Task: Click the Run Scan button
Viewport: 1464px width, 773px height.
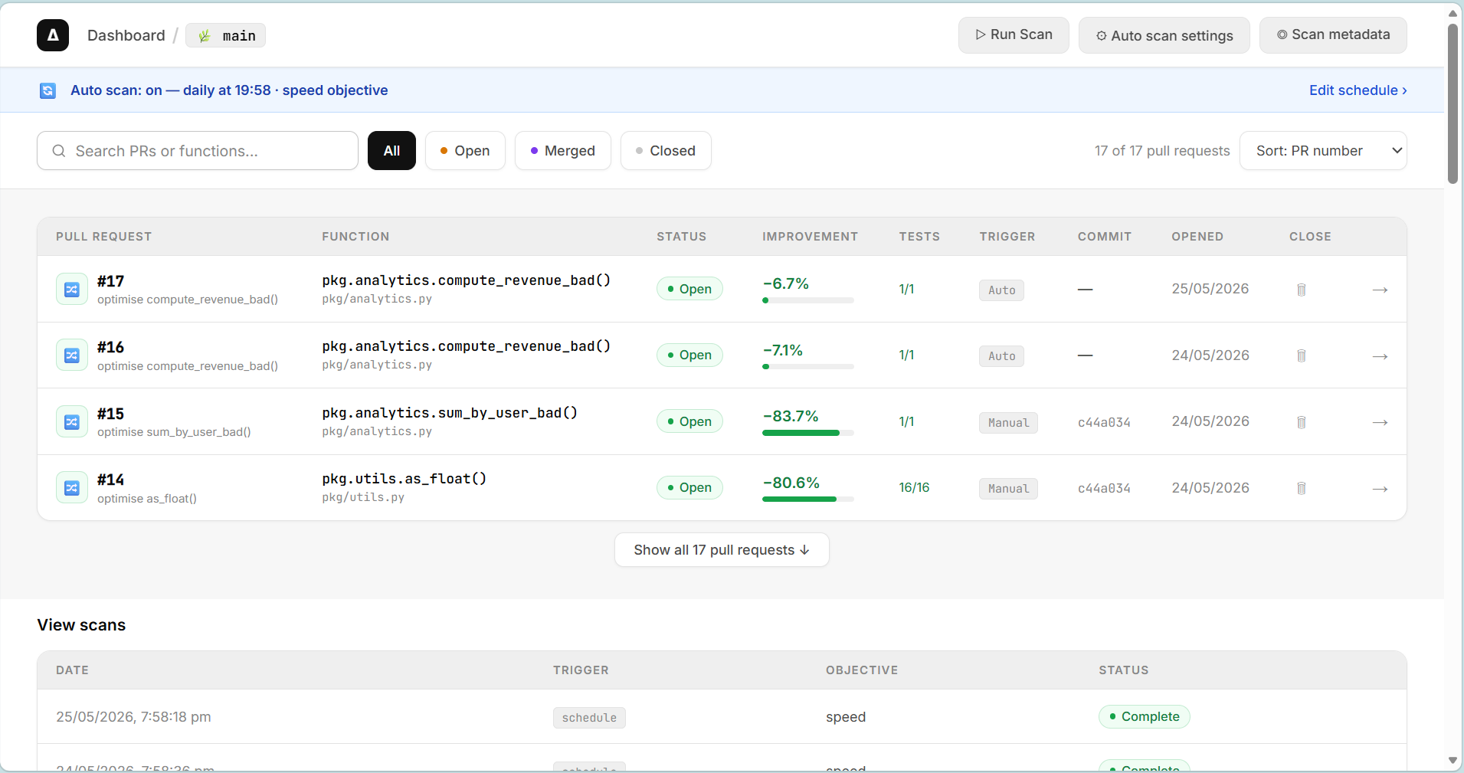Action: 1014,35
